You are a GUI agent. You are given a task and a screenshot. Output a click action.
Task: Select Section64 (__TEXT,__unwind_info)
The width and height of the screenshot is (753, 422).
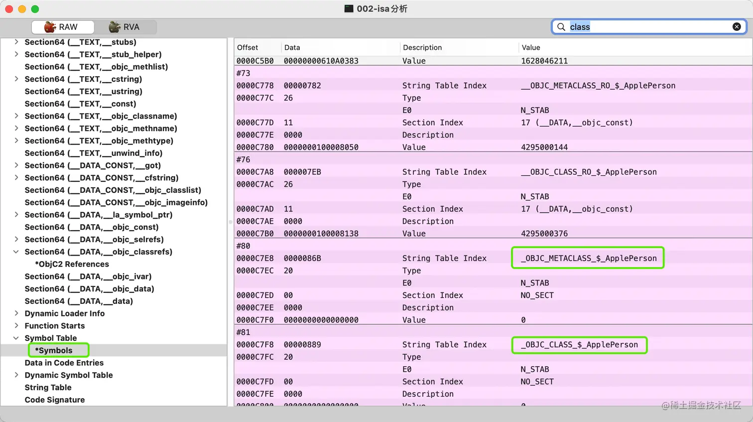[x=94, y=153]
